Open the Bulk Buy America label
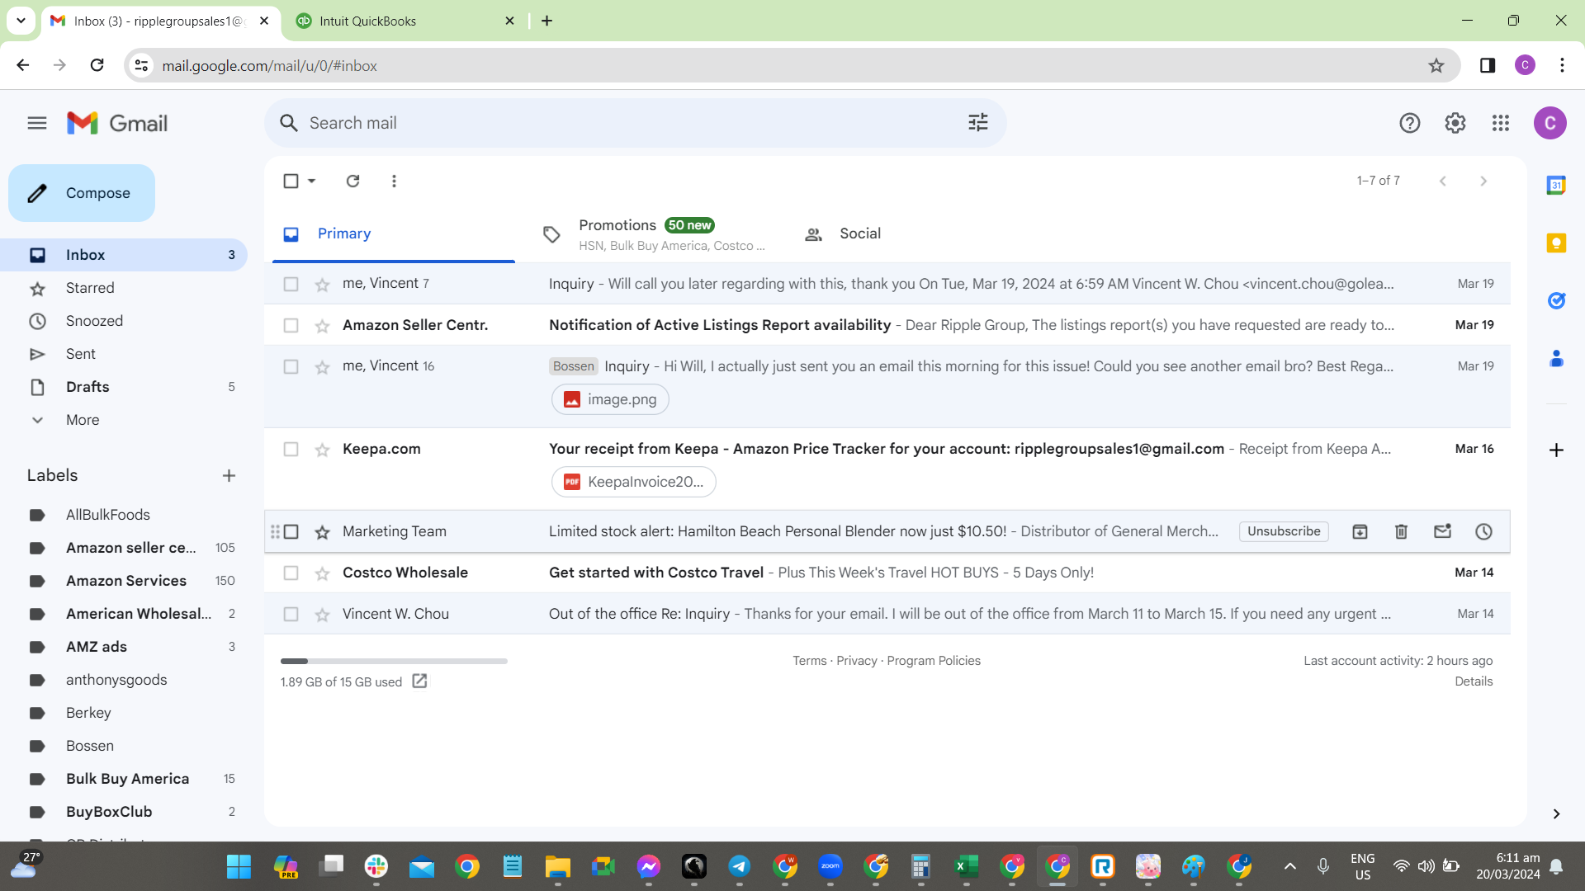 (x=128, y=779)
